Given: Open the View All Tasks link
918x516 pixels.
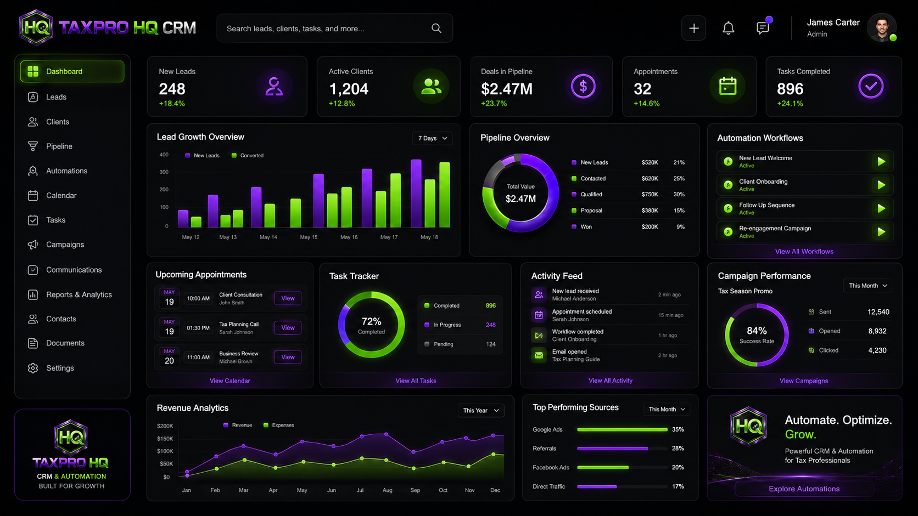Looking at the screenshot, I should [416, 381].
